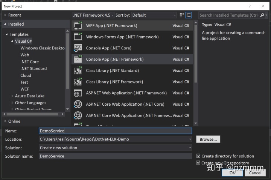Viewport: 271px width, 180px height.
Task: Click the Browse... button
Action: 208,139
